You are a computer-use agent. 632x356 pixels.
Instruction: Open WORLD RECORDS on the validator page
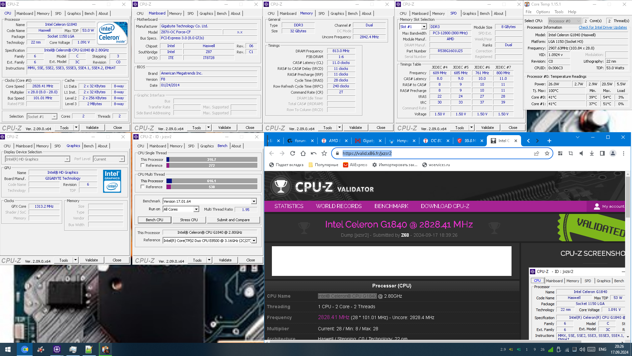point(339,206)
